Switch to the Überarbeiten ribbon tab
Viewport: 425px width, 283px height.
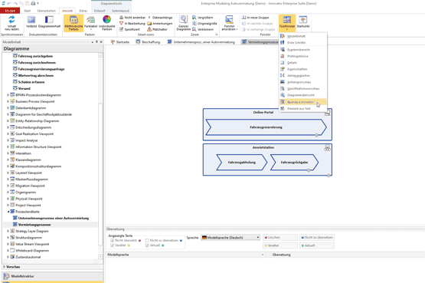tap(47, 11)
